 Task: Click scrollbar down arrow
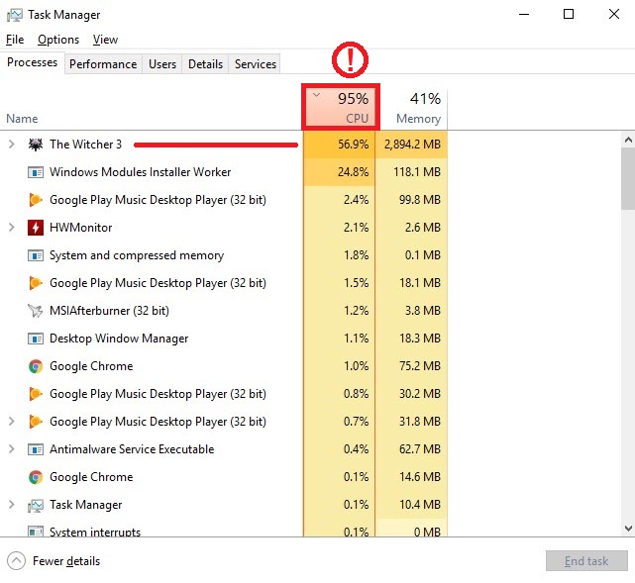[x=628, y=529]
